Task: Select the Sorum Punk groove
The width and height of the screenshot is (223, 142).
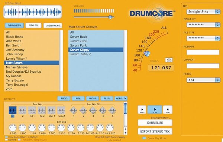Action: 96,46
